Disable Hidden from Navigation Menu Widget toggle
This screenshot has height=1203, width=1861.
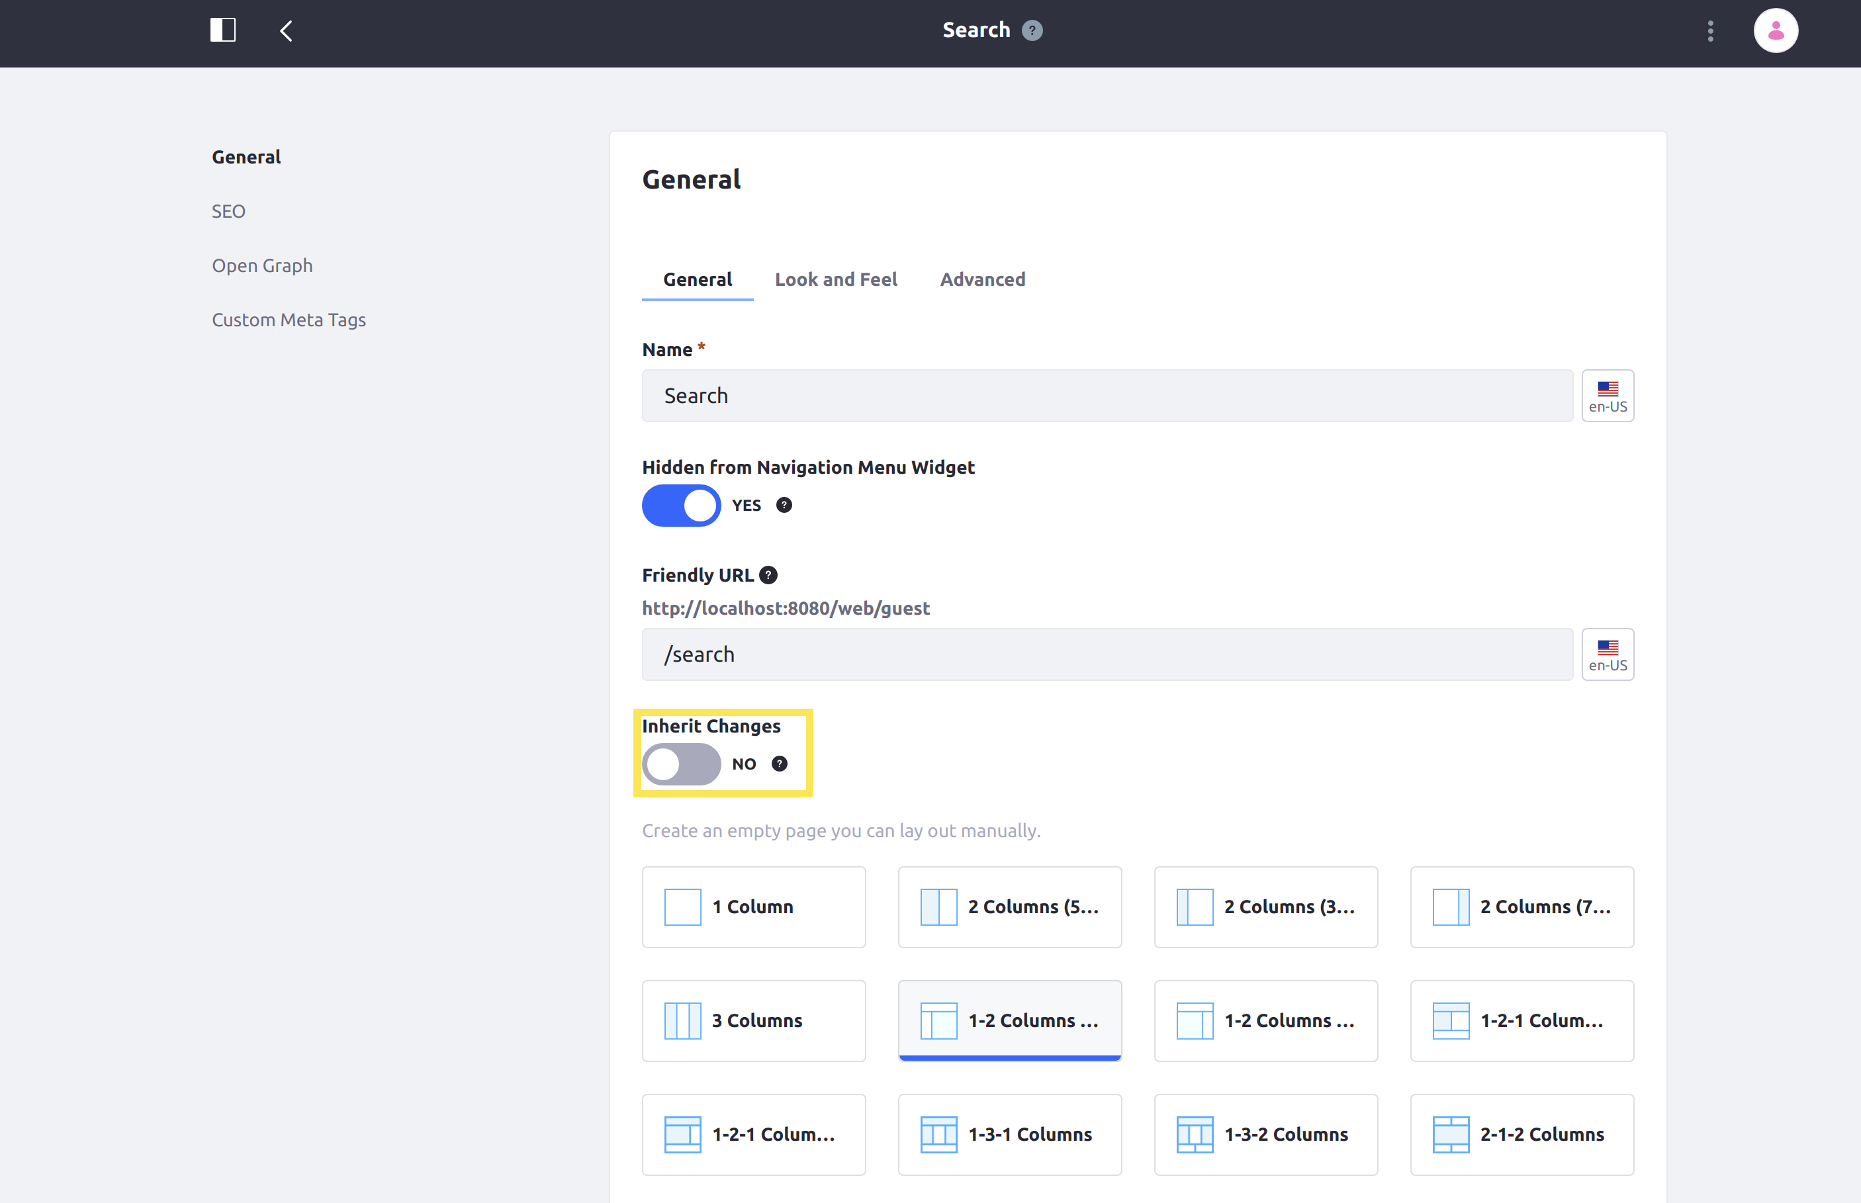pyautogui.click(x=678, y=504)
